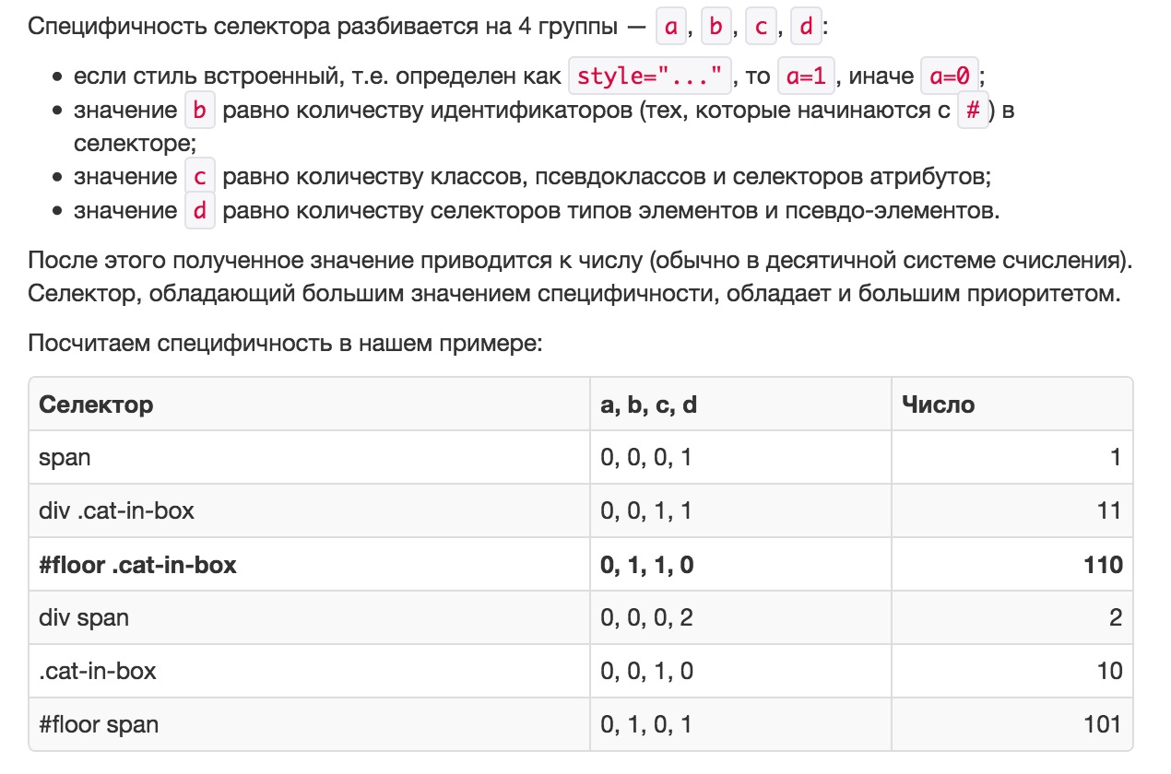Click the a=0 code badge

[x=950, y=76]
